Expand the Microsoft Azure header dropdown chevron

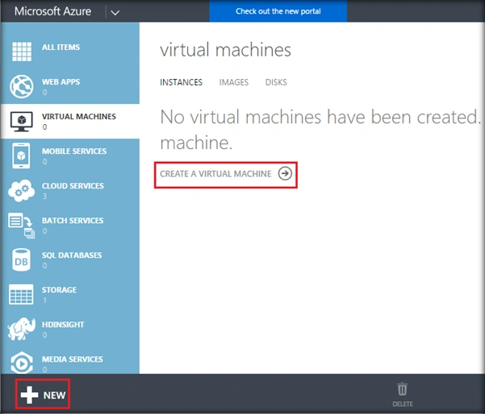115,13
